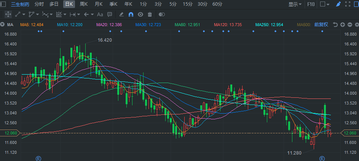Open the window layout square dropdown
Viewport: 359px width, 161px height.
[325, 4]
